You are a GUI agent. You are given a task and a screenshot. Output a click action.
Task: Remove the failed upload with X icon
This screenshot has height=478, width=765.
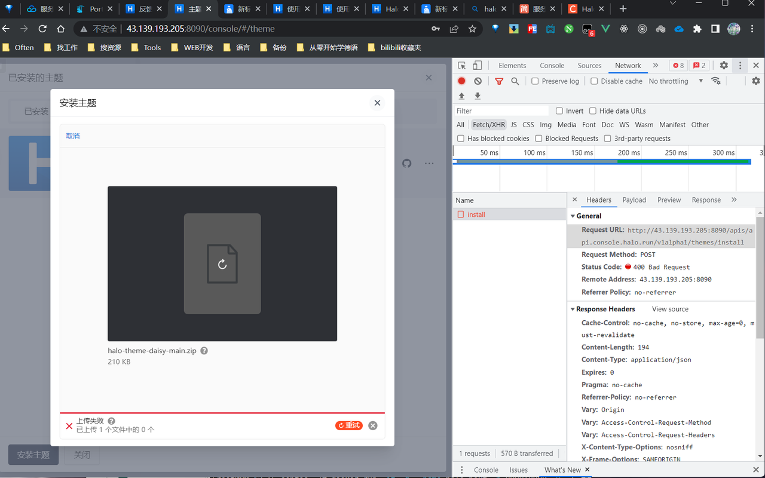pyautogui.click(x=373, y=425)
